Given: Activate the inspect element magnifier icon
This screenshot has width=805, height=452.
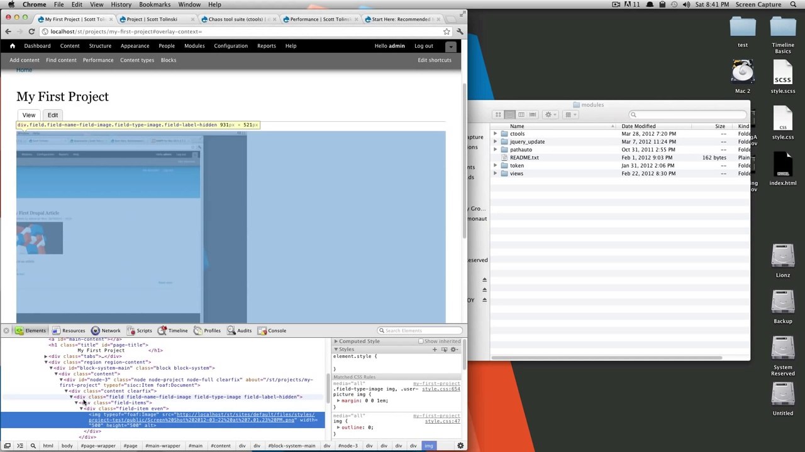Looking at the screenshot, I should pos(33,446).
